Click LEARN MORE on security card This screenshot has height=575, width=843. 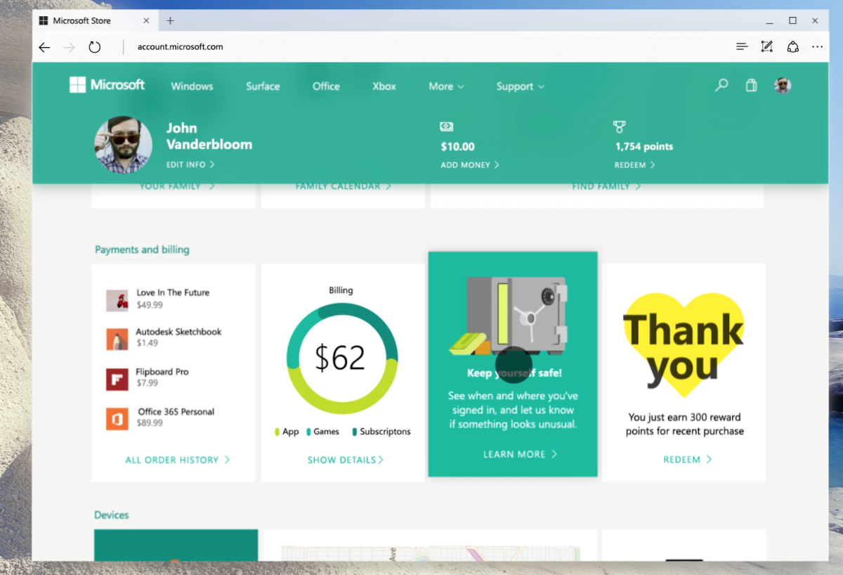point(520,454)
